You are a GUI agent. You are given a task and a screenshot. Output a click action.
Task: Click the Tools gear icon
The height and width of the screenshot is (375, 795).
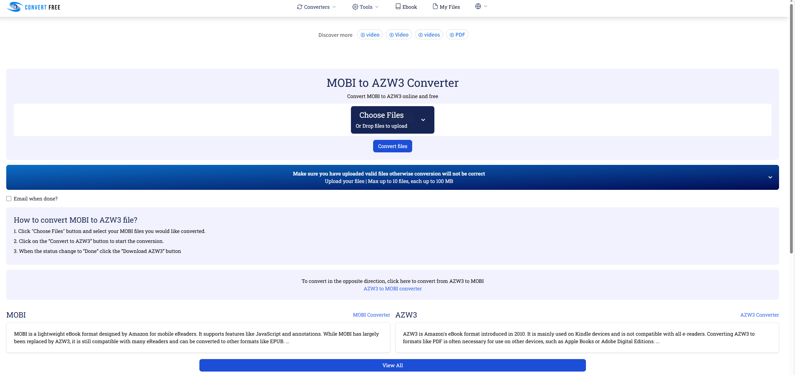pyautogui.click(x=355, y=7)
